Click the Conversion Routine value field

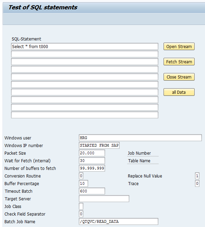point(81,176)
